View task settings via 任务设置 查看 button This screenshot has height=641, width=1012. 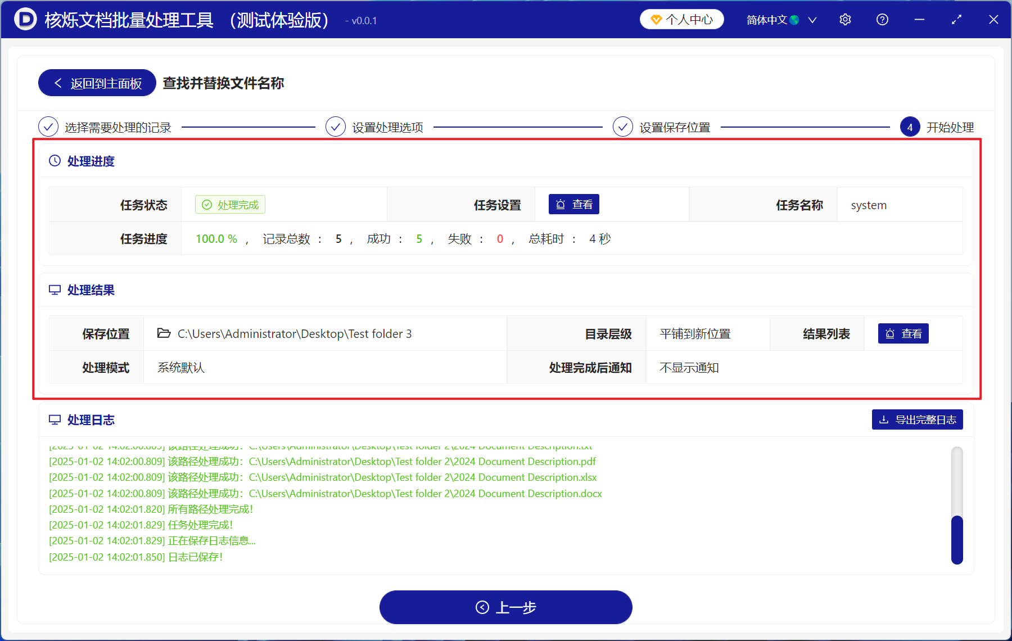573,204
